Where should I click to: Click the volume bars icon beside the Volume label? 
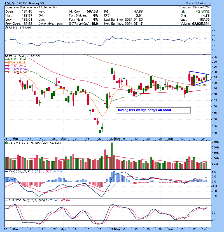6,143
